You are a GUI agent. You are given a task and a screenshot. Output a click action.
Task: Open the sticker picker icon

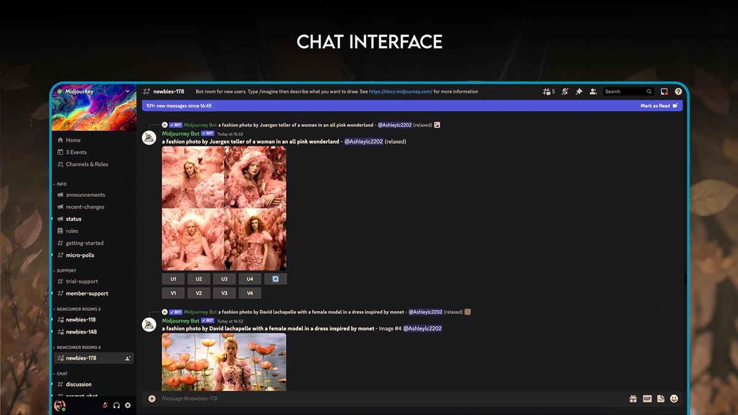661,398
